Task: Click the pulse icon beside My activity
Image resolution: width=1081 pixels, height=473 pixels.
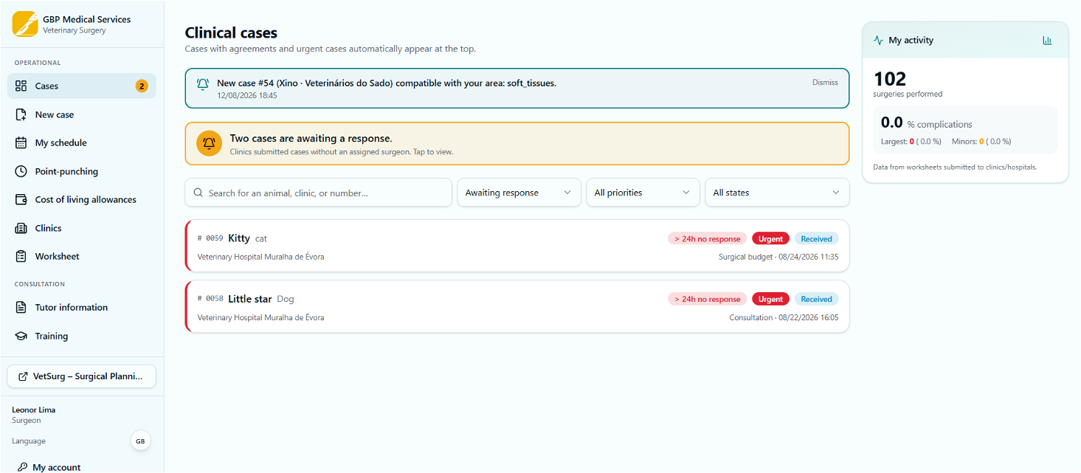Action: 878,41
